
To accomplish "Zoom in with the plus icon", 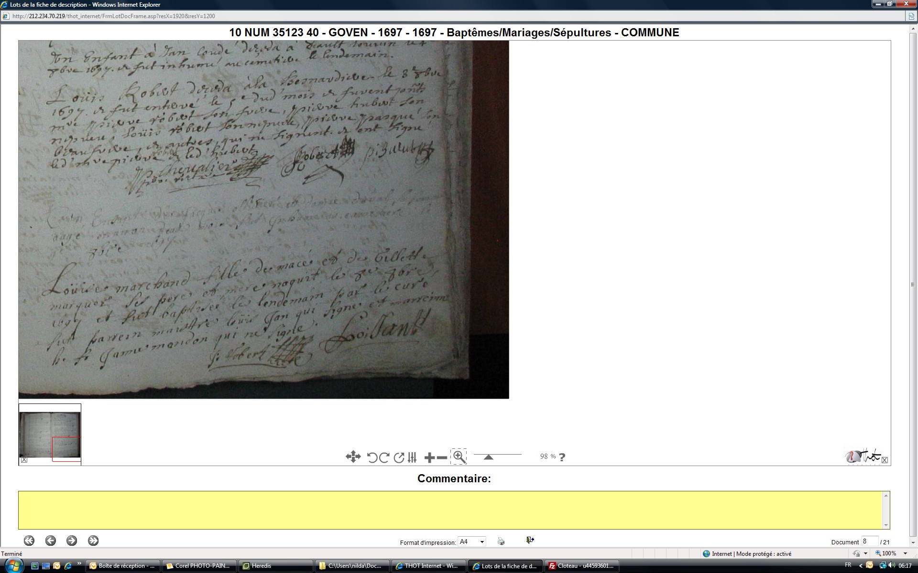I will tap(429, 457).
